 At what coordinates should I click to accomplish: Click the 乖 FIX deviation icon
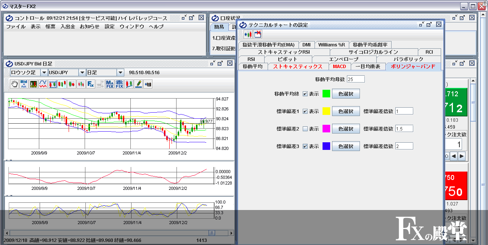click(119, 84)
